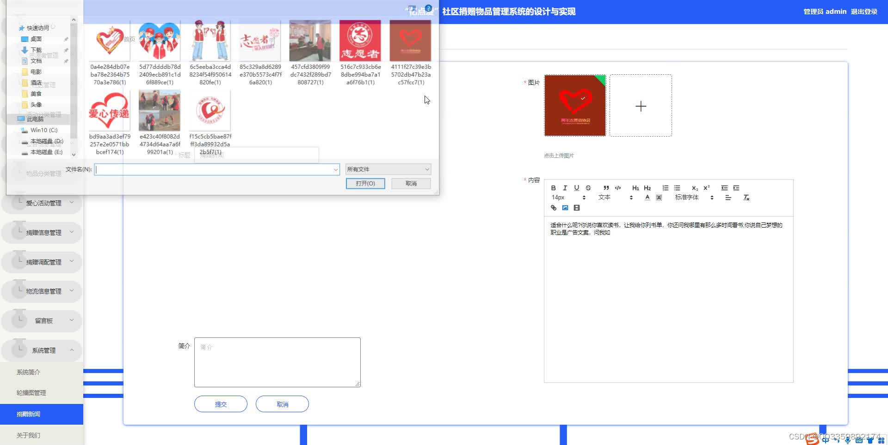Expand 爱心活动管理 sidebar menu
This screenshot has height=445, width=888.
coord(42,203)
